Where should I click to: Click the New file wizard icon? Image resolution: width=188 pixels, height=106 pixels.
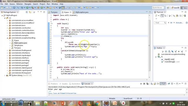pos(2,8)
